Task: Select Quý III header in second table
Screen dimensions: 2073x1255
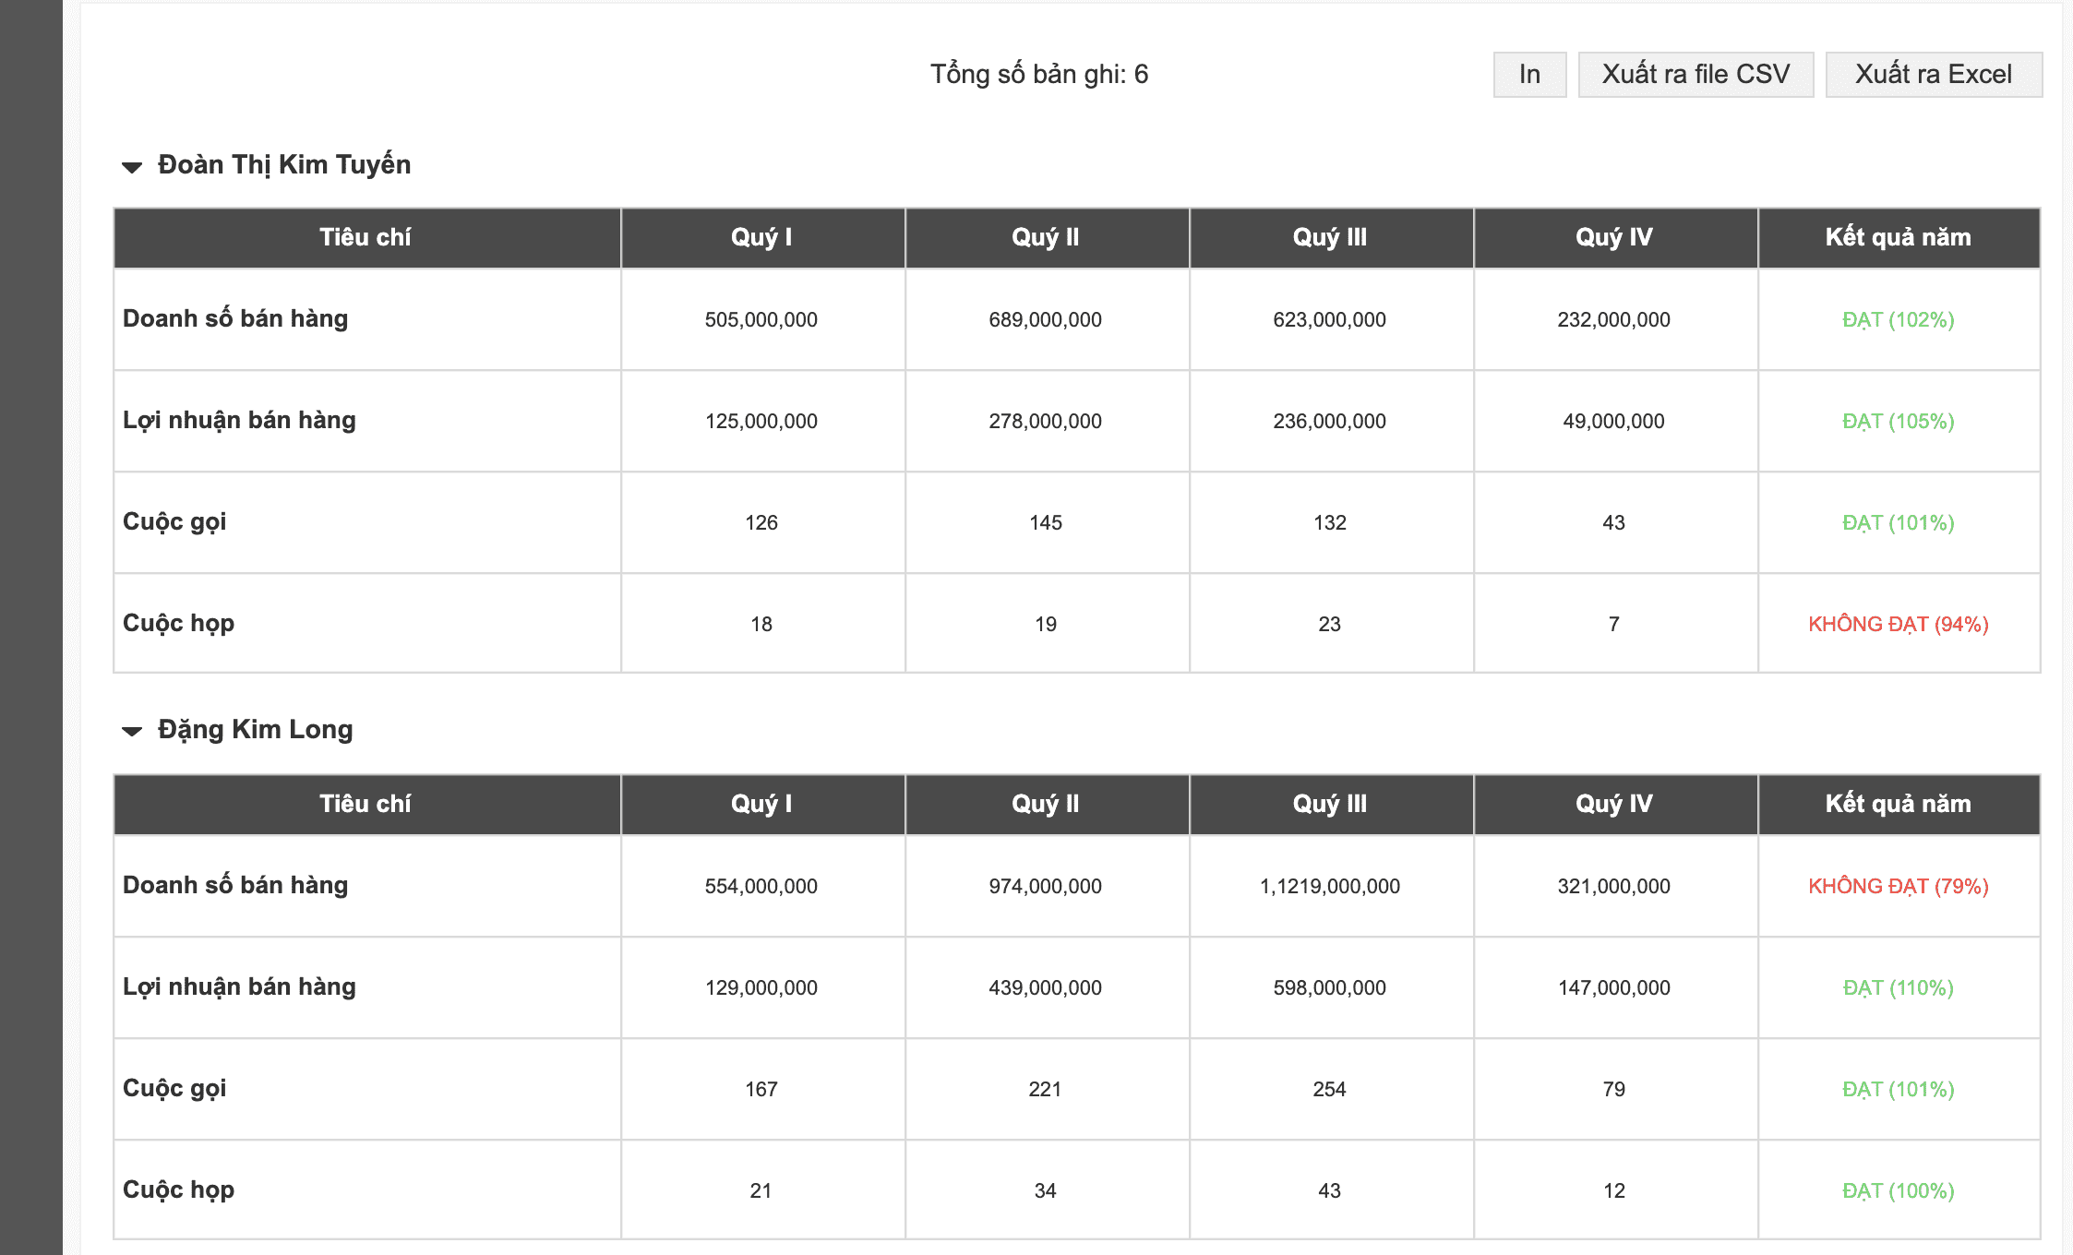Action: click(x=1329, y=804)
